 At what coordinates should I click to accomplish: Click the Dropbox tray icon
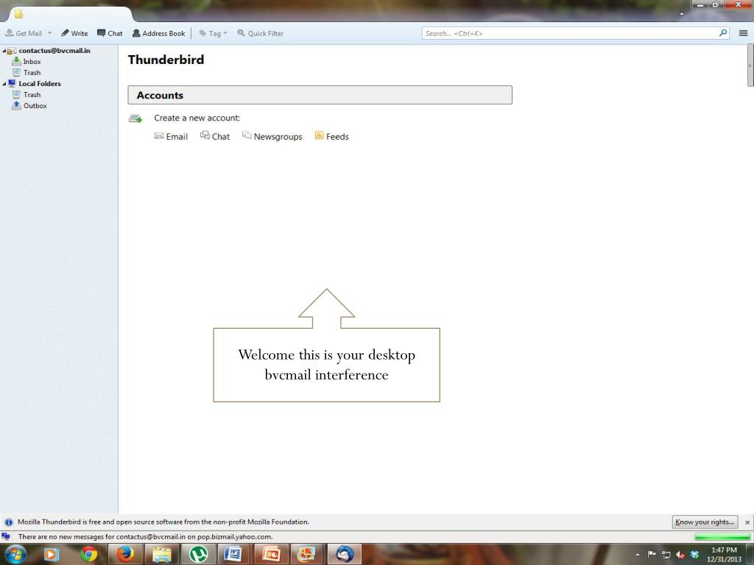(694, 555)
